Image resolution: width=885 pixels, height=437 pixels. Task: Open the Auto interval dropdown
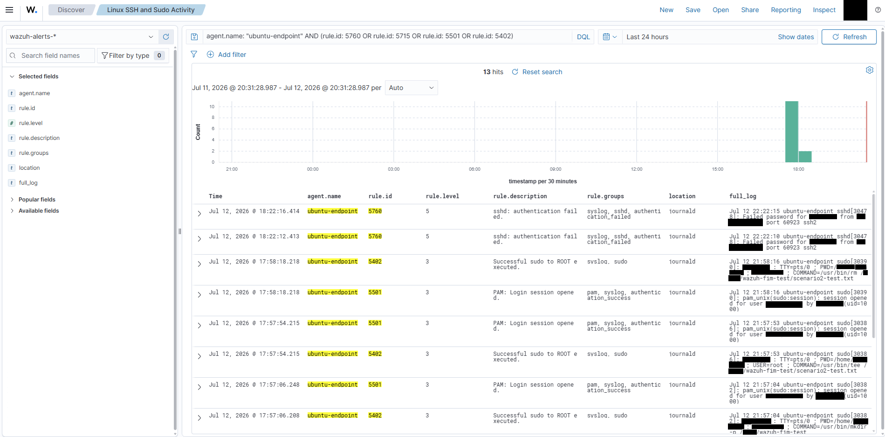(x=411, y=88)
